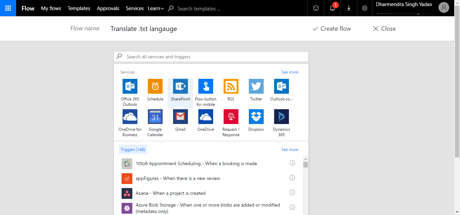The image size is (460, 215).
Task: Click the magnifier icon beside Search templates
Action: (x=171, y=8)
